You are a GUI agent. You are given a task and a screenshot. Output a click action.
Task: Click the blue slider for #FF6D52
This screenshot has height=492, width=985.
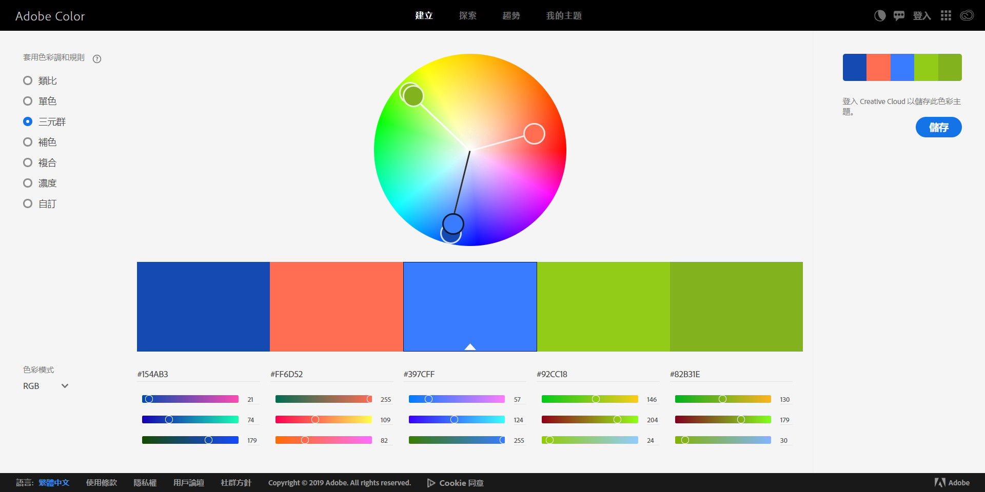coord(324,440)
